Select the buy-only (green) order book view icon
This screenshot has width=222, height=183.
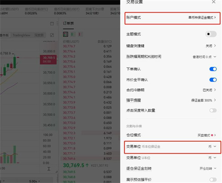point(73,35)
